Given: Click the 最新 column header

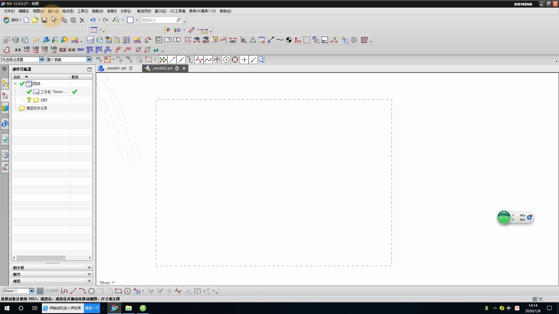Looking at the screenshot, I should pos(81,77).
